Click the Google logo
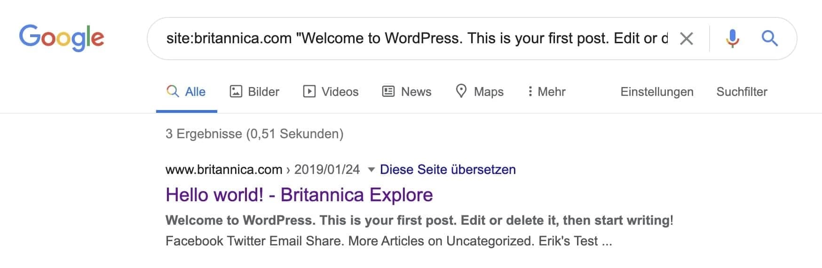This screenshot has width=822, height=268. point(62,38)
